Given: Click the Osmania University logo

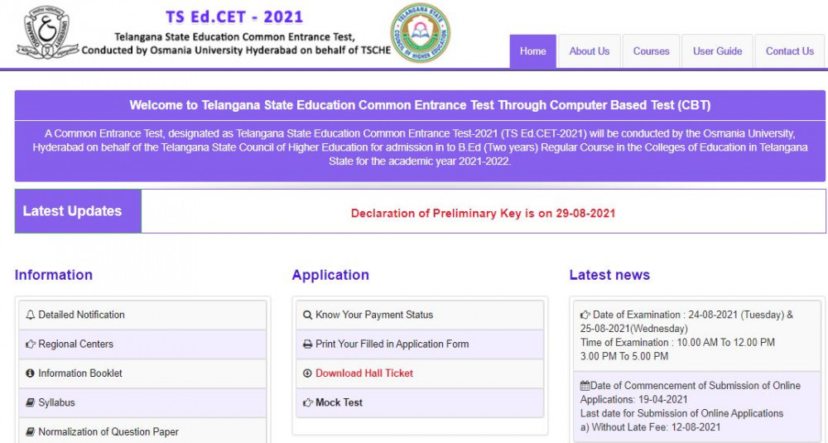Looking at the screenshot, I should point(47,33).
